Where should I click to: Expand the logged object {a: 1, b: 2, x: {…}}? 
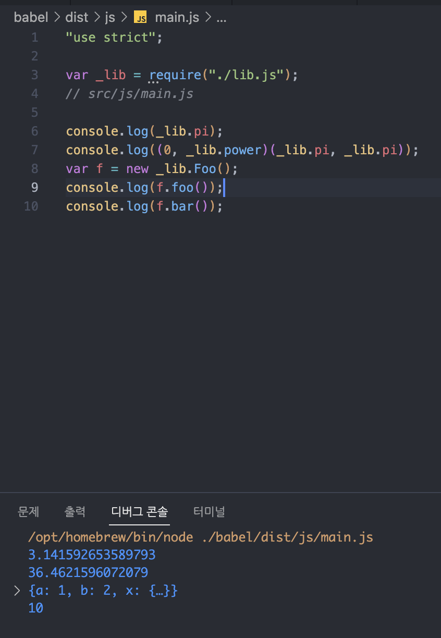[x=16, y=590]
